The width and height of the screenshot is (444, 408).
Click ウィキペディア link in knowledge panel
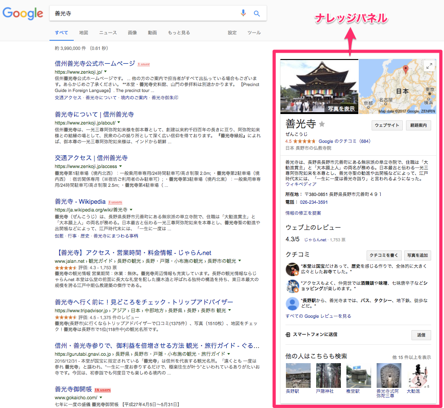pyautogui.click(x=301, y=184)
